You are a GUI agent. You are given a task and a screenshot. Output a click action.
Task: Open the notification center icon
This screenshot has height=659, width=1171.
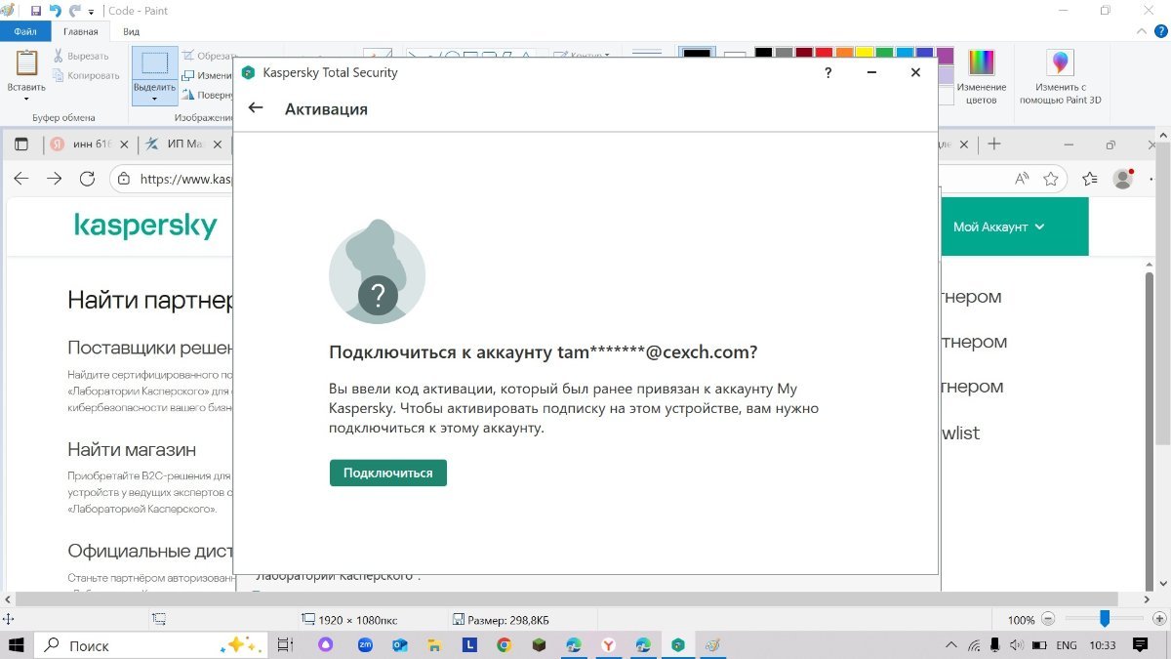[1140, 645]
